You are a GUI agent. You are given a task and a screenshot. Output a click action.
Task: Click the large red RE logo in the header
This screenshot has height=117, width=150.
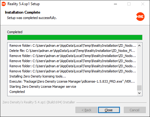pos(140,17)
